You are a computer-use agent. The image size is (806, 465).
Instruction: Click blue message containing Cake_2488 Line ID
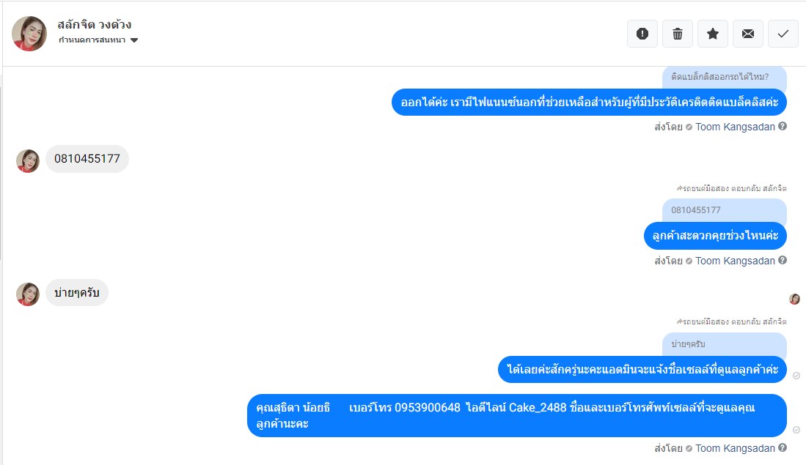516,415
